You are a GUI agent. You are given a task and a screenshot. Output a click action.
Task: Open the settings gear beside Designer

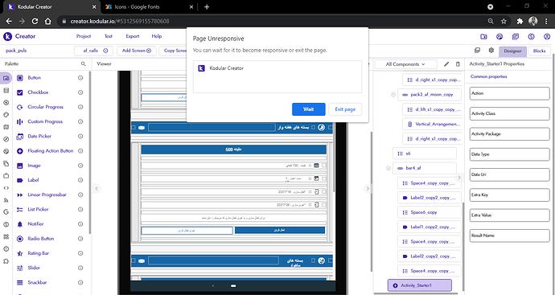pyautogui.click(x=491, y=50)
